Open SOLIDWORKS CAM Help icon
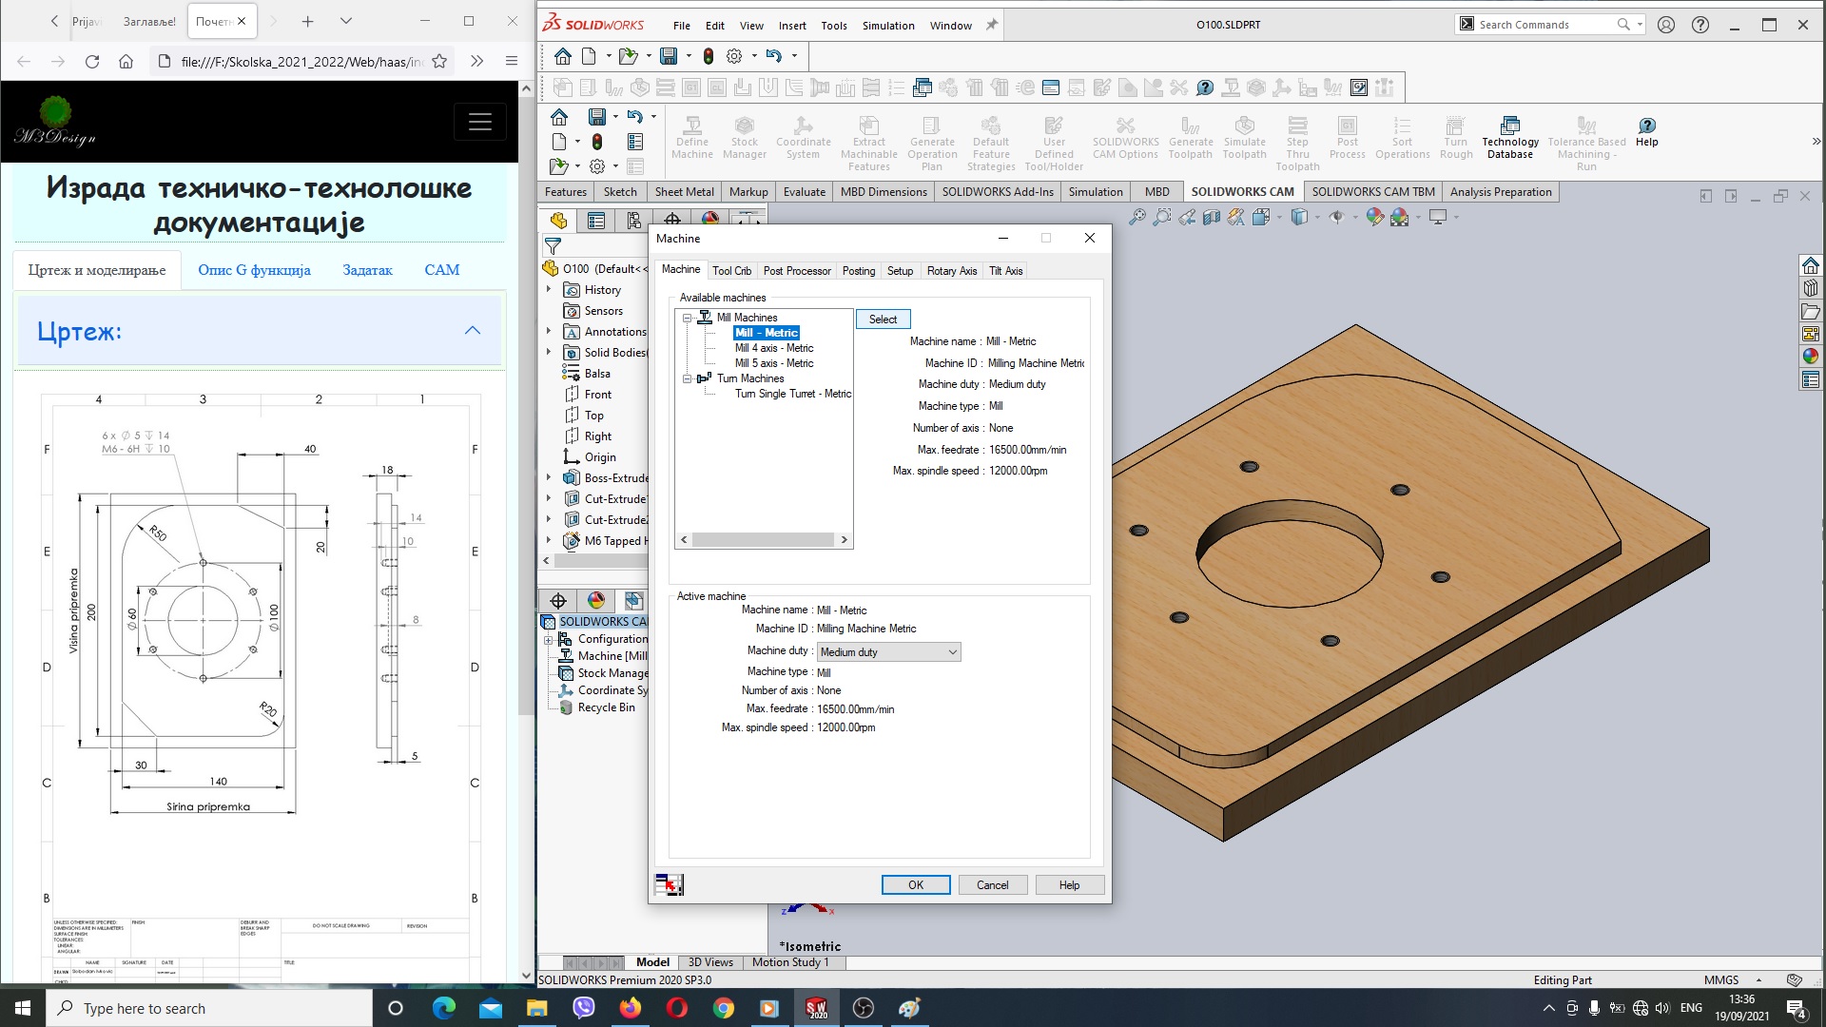Screen dimensions: 1826x1027 (x=1647, y=131)
